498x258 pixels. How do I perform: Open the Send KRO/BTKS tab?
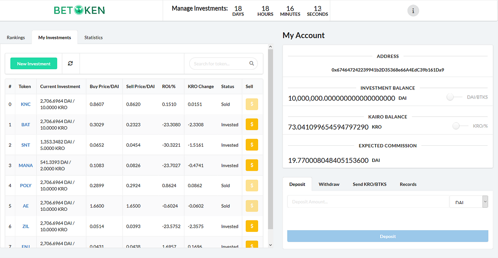pyautogui.click(x=369, y=184)
